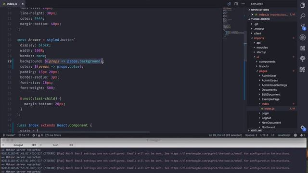Close the index.js editor tab
The height and width of the screenshot is (173, 308).
[x=23, y=4]
